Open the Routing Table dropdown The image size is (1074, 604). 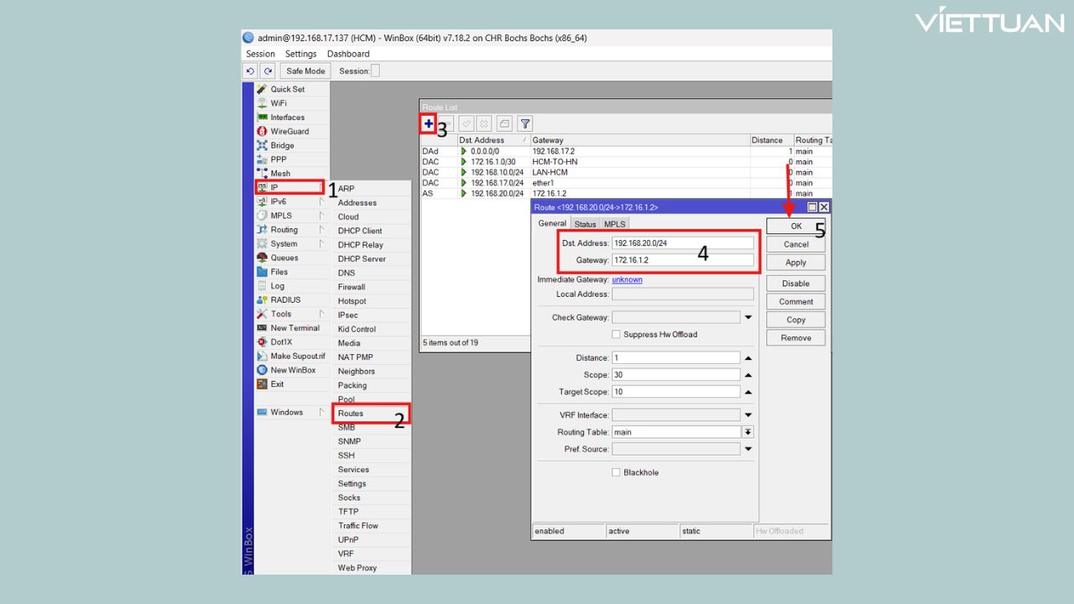[x=748, y=432]
